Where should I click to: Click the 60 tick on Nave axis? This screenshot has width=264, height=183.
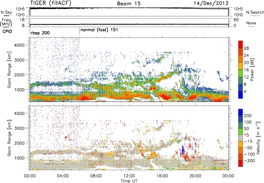pos(236,20)
